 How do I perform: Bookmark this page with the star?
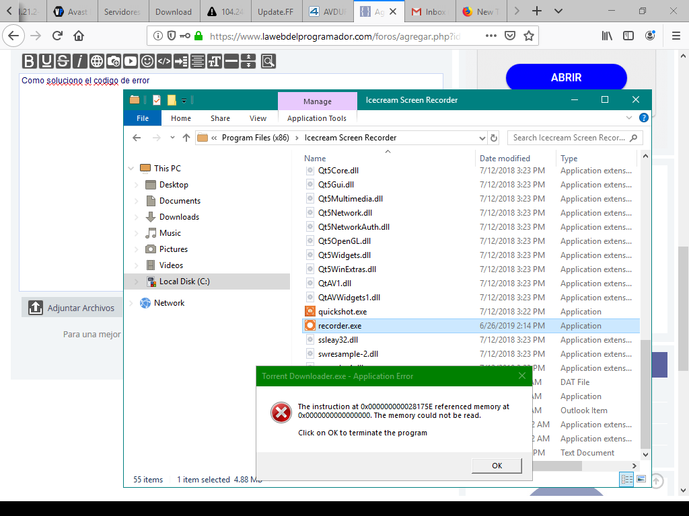tap(529, 36)
